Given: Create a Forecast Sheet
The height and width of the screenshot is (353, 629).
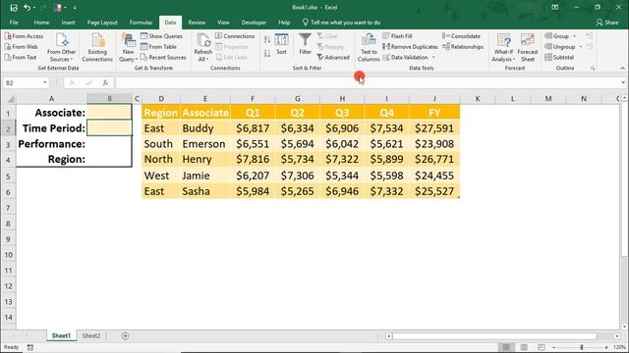Looking at the screenshot, I should tap(528, 47).
